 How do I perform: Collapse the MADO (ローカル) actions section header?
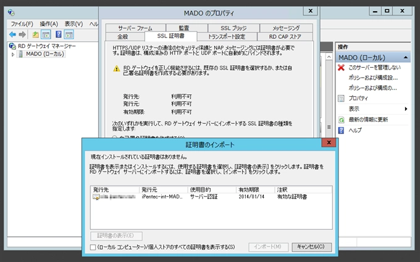tap(406, 57)
